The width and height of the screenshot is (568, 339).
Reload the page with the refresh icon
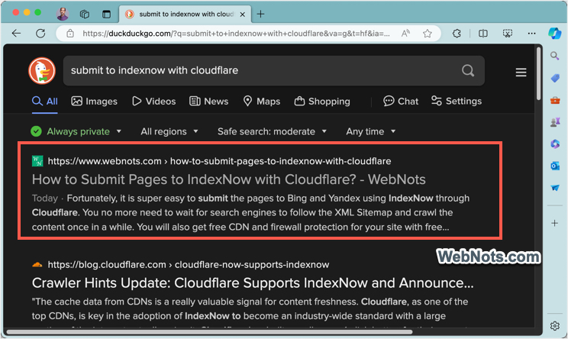point(40,34)
